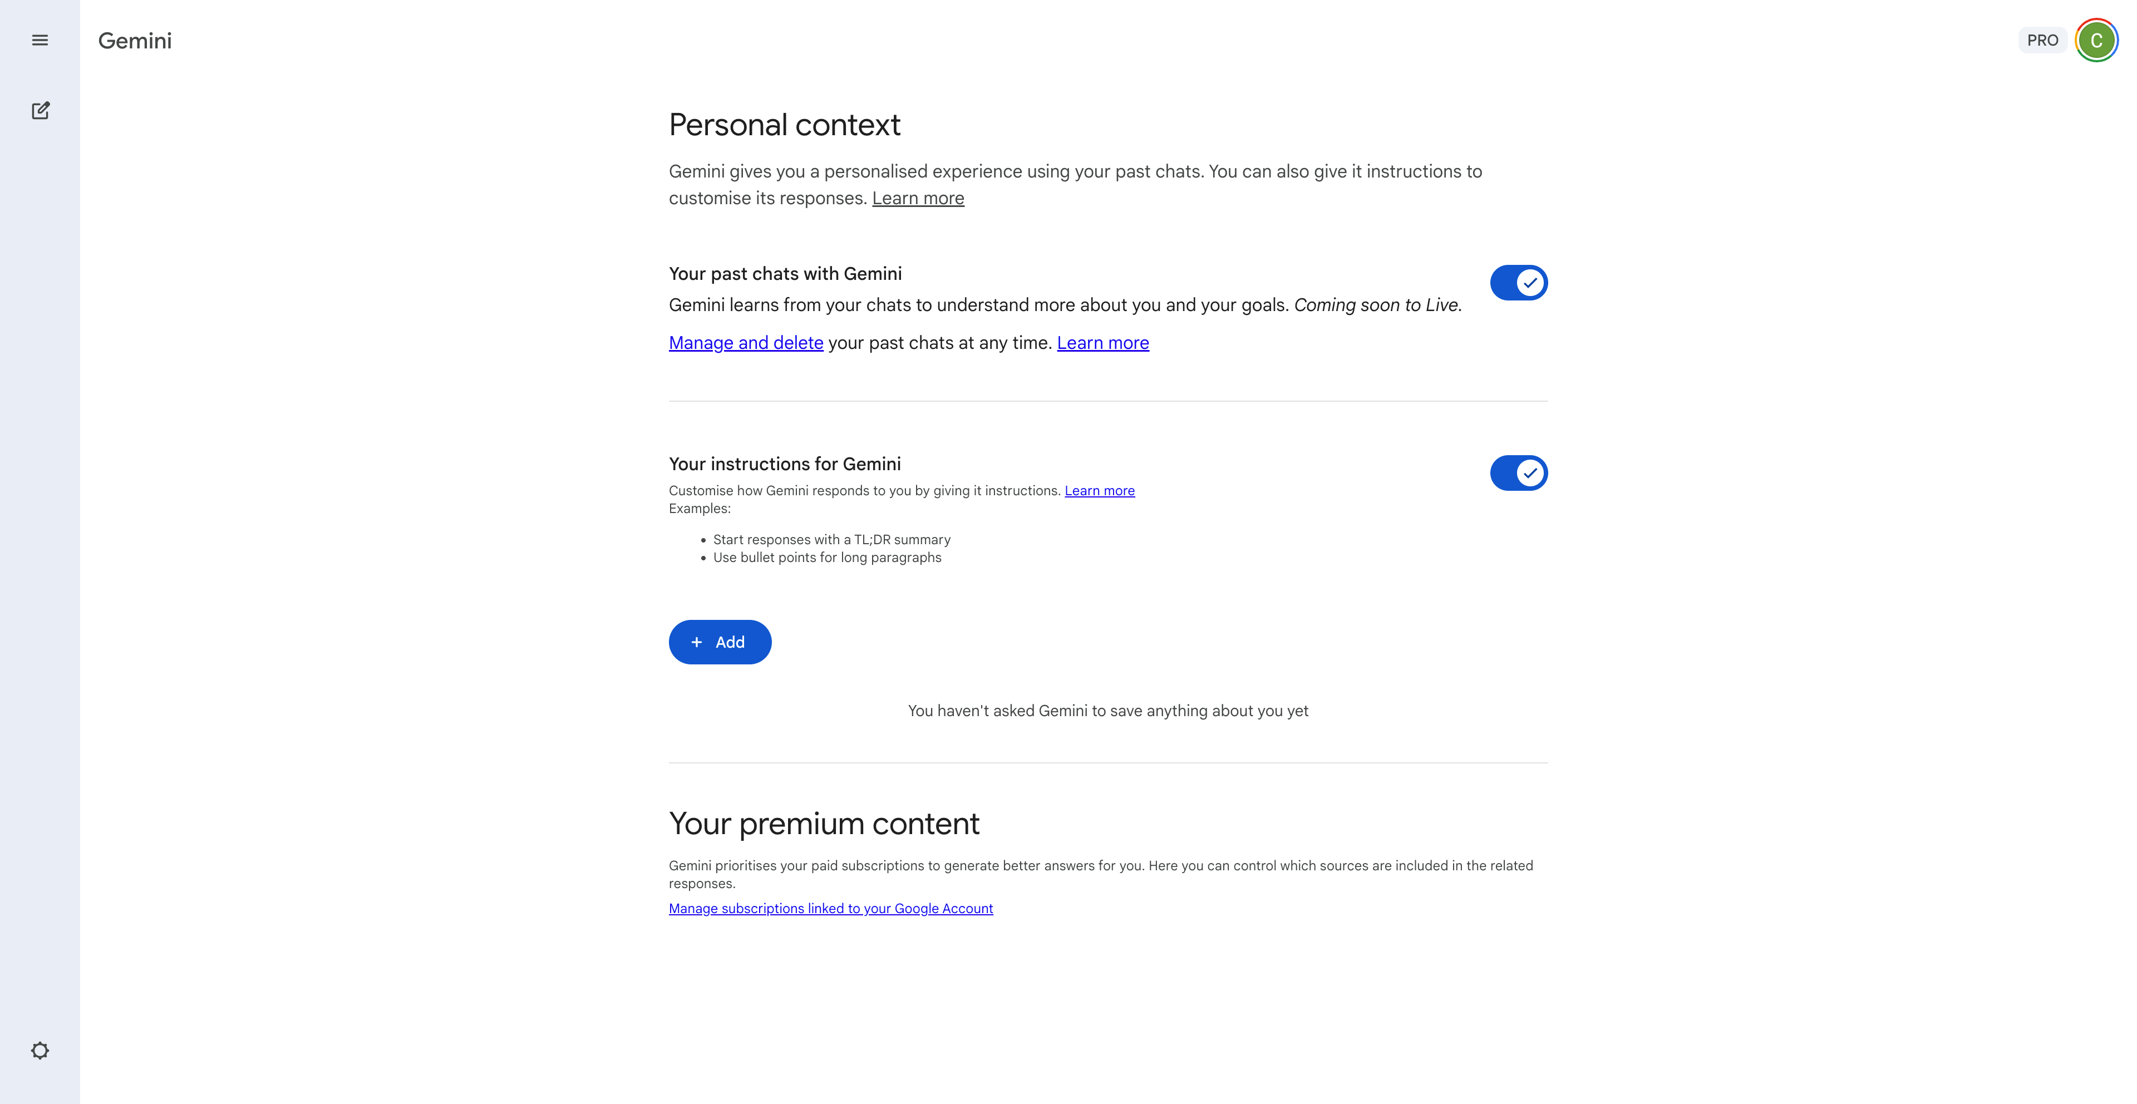
Task: Open Learn more about giving Gemini instructions
Action: pos(1099,491)
